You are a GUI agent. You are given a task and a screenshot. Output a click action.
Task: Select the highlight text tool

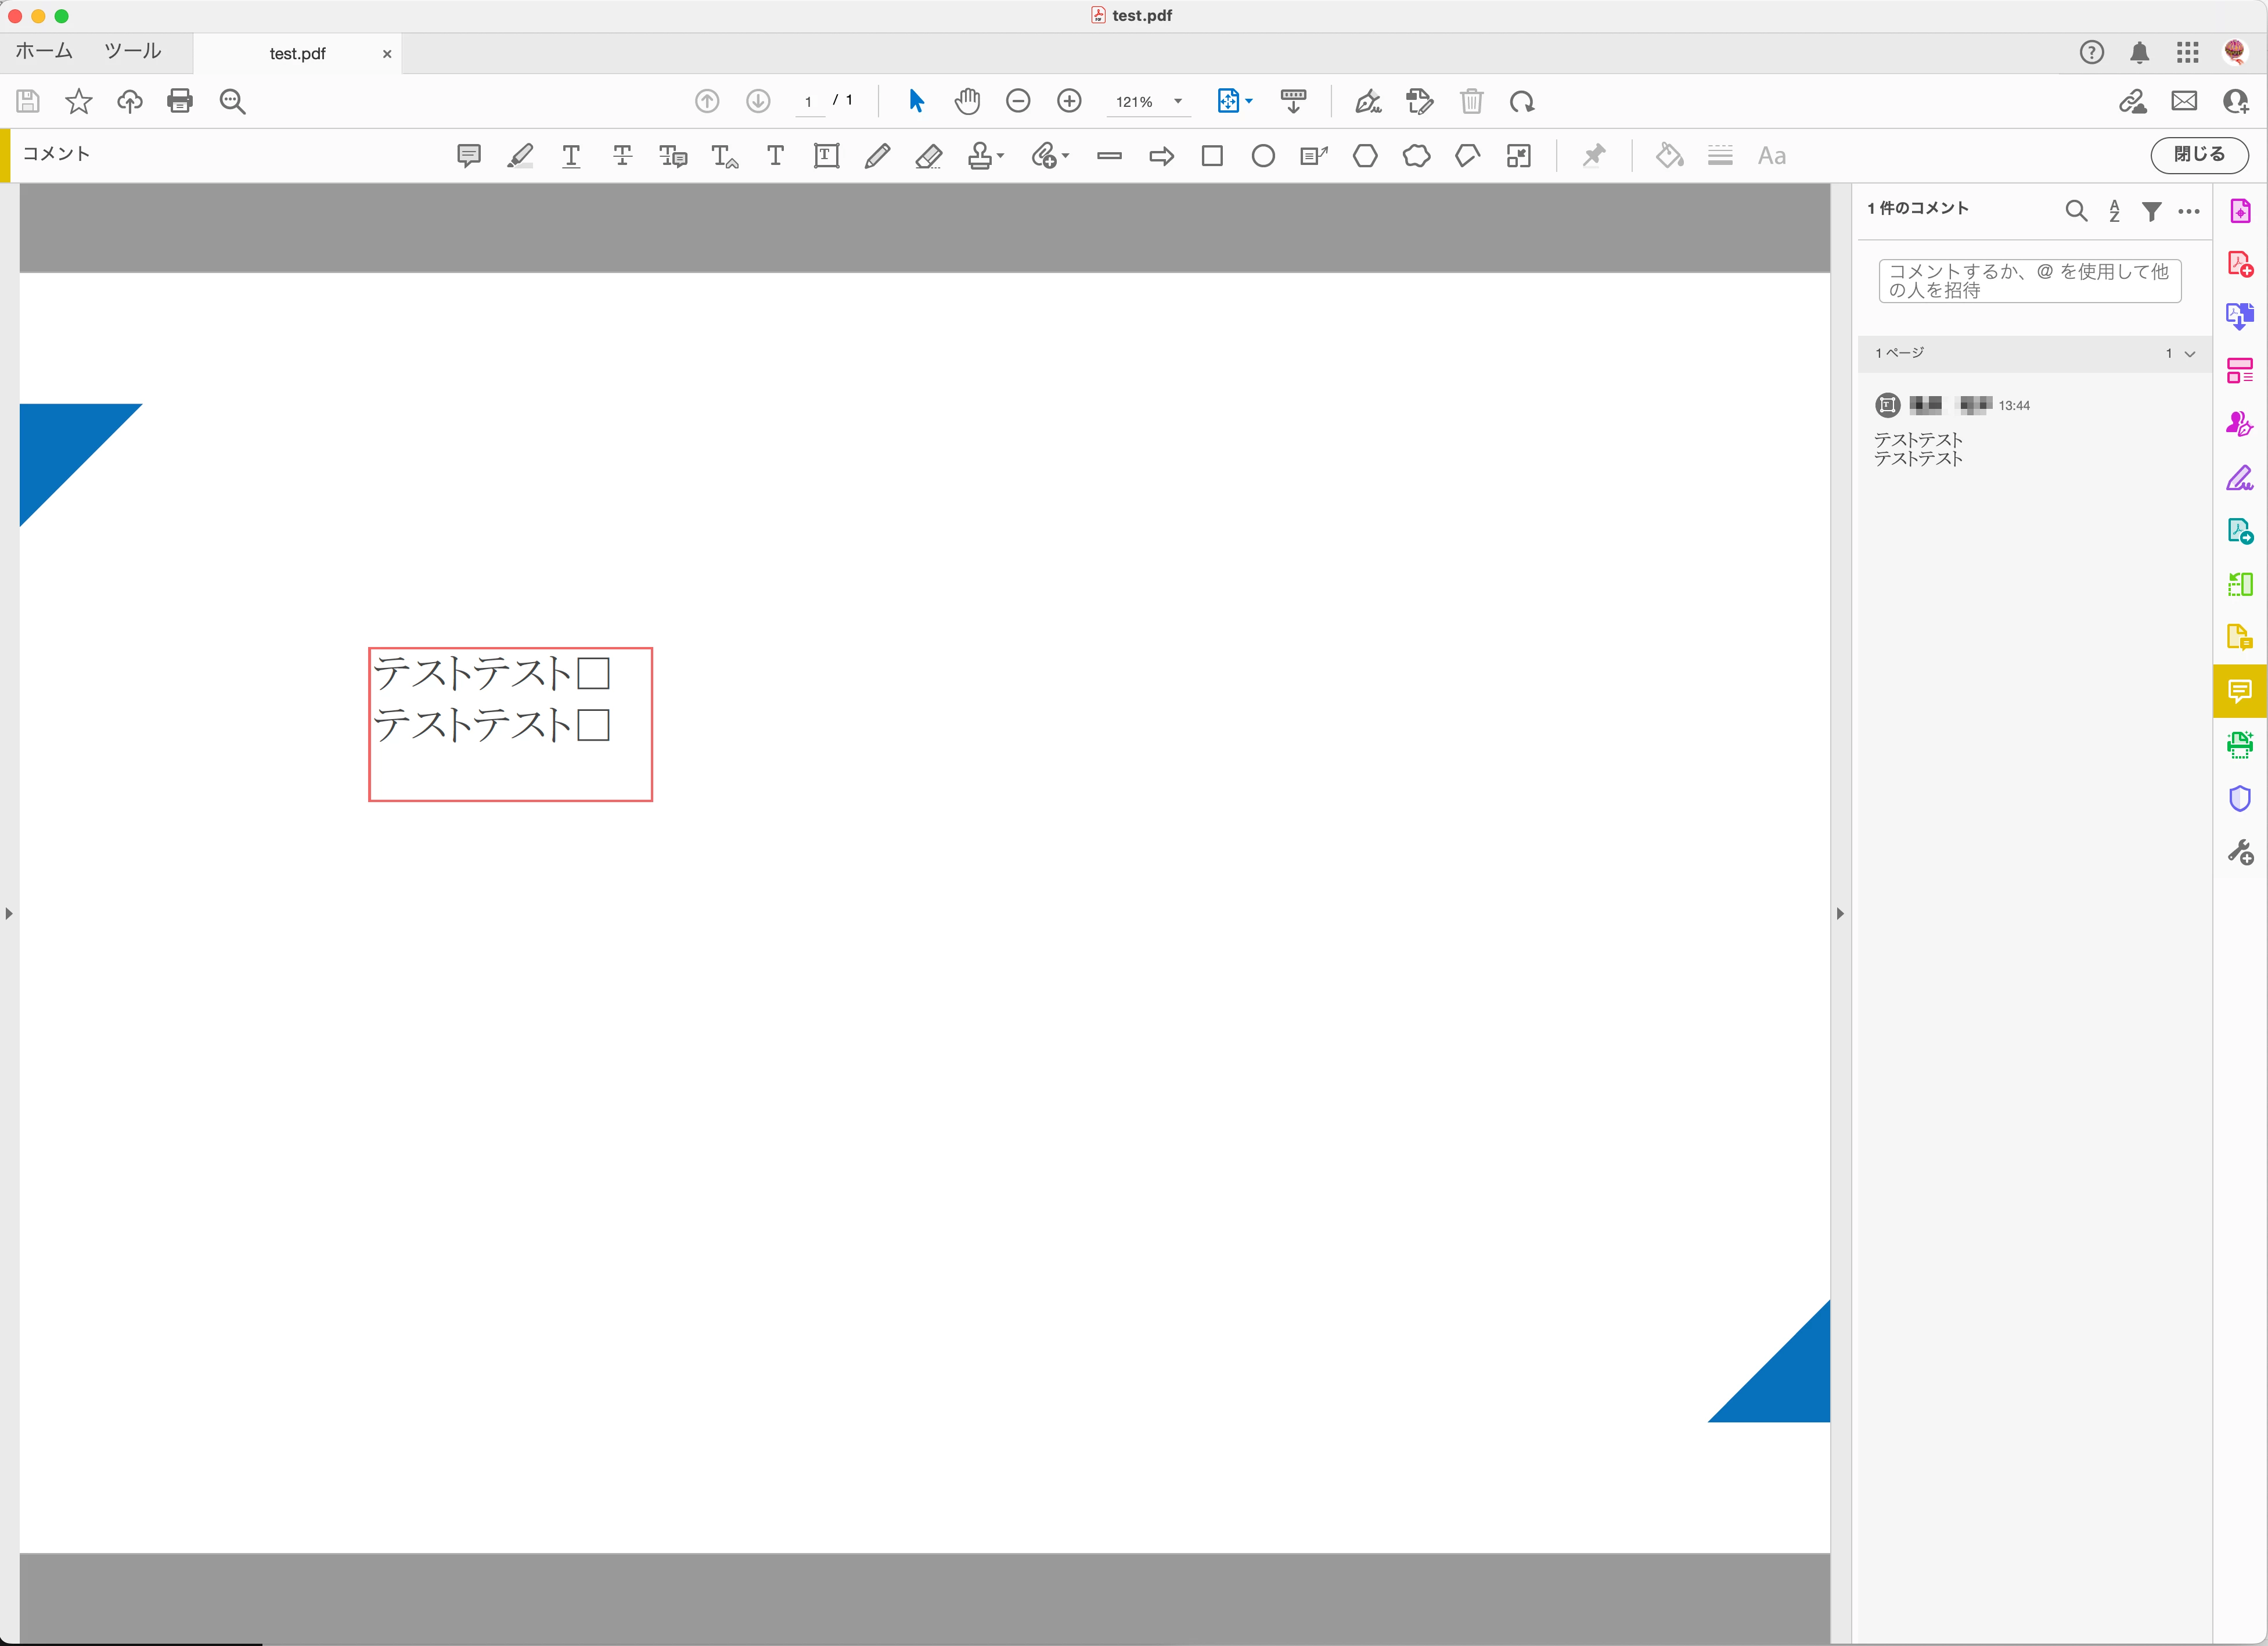pyautogui.click(x=520, y=156)
